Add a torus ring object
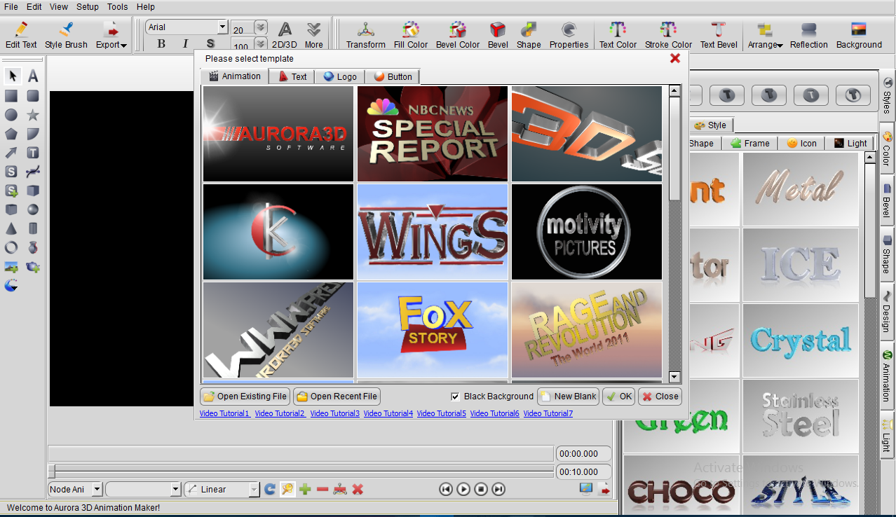Image resolution: width=896 pixels, height=517 pixels. pyautogui.click(x=11, y=247)
